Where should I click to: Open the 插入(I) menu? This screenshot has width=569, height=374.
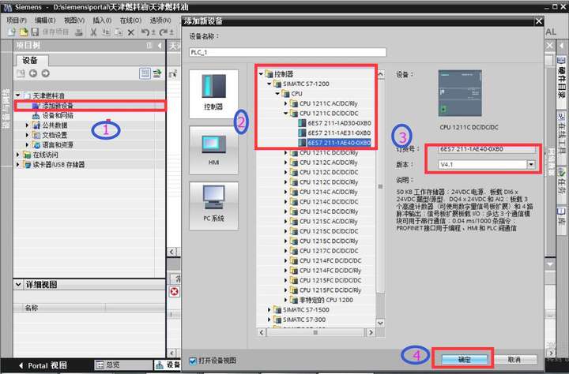pyautogui.click(x=102, y=21)
